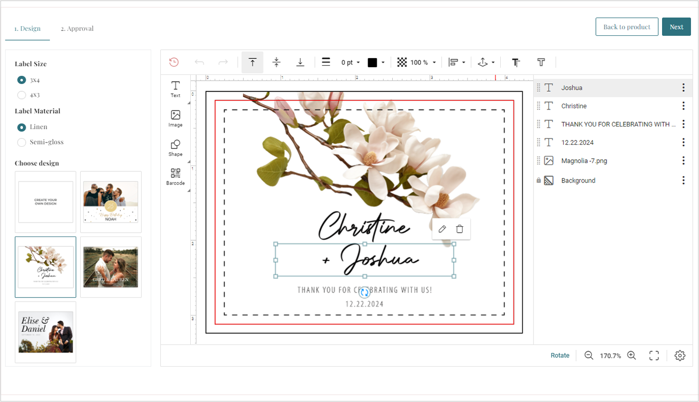Click the object alignment icon
Viewport: 699px width, 402px height.
point(453,62)
